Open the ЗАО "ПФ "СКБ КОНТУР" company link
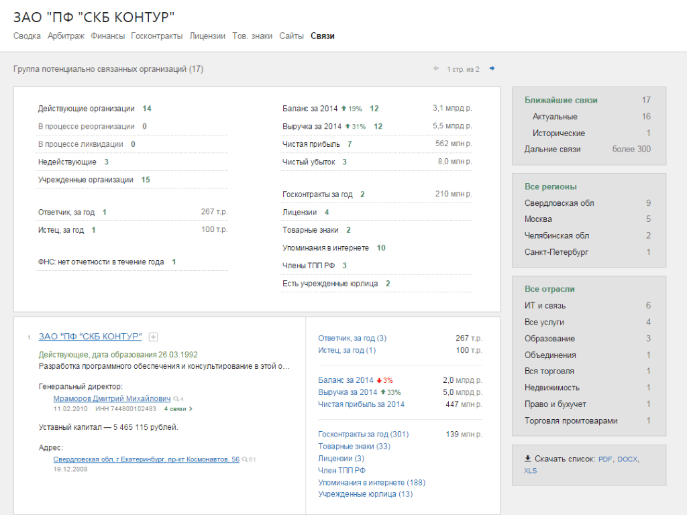The height and width of the screenshot is (515, 687). [x=91, y=337]
